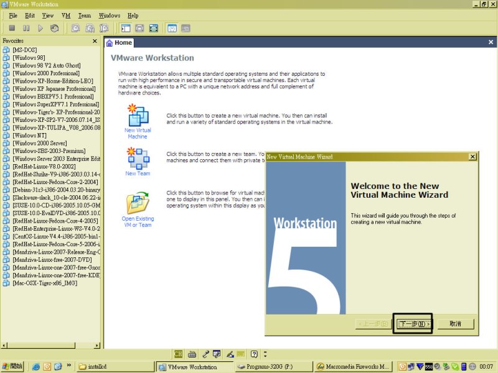Open the Team menu

[85, 16]
